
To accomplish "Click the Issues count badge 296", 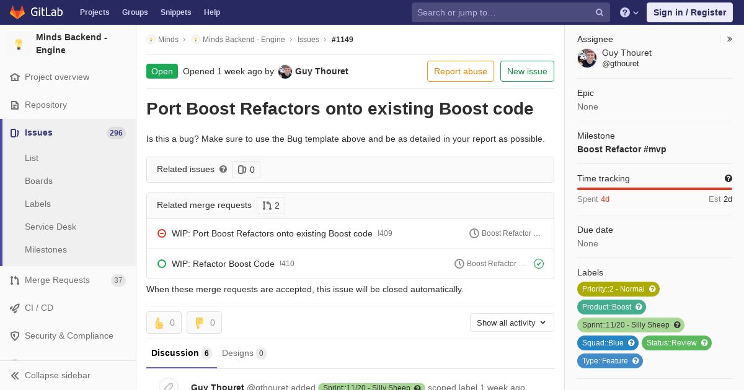I will click(116, 133).
